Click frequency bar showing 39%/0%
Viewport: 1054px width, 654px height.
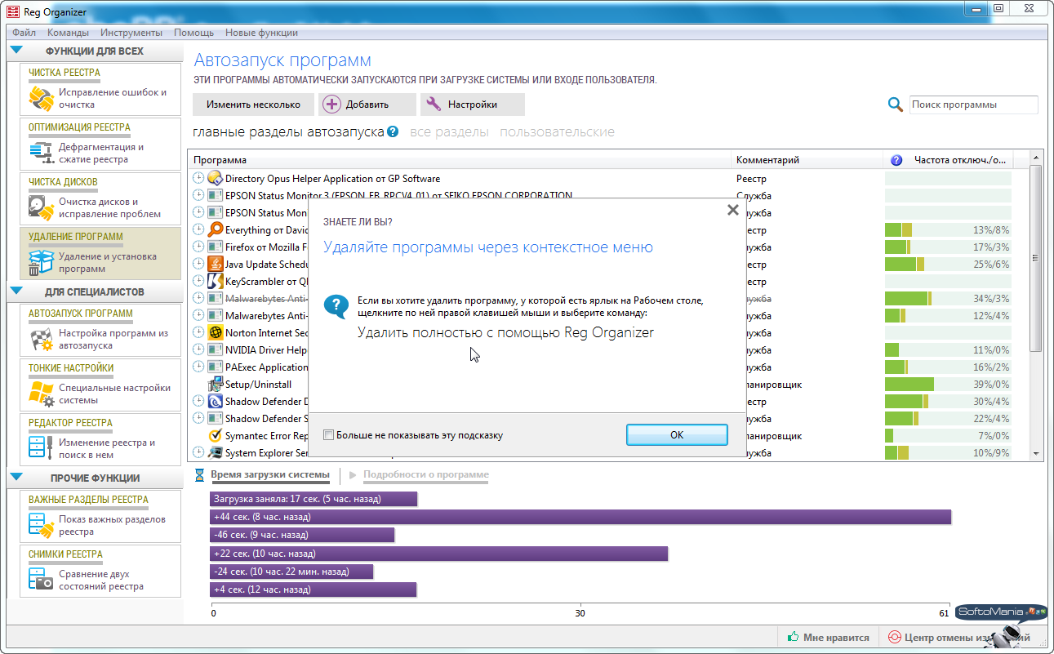[x=948, y=384]
